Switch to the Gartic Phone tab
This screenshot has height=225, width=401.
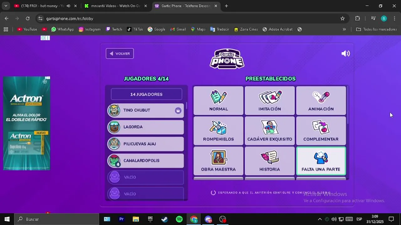pyautogui.click(x=185, y=6)
